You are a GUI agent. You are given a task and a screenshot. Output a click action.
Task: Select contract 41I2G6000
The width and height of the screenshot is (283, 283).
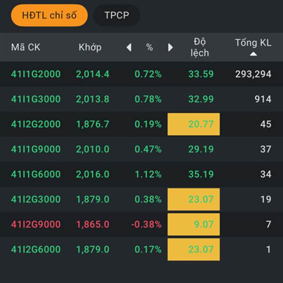pos(36,249)
